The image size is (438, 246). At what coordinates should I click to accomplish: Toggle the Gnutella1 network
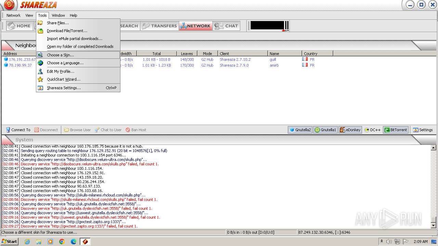(x=325, y=130)
